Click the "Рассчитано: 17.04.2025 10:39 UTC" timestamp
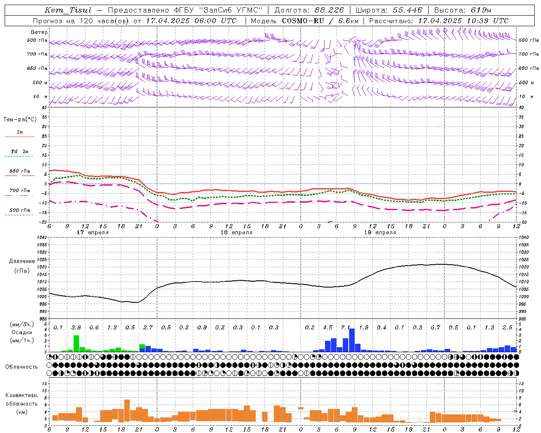The image size is (541, 433). pos(439,21)
